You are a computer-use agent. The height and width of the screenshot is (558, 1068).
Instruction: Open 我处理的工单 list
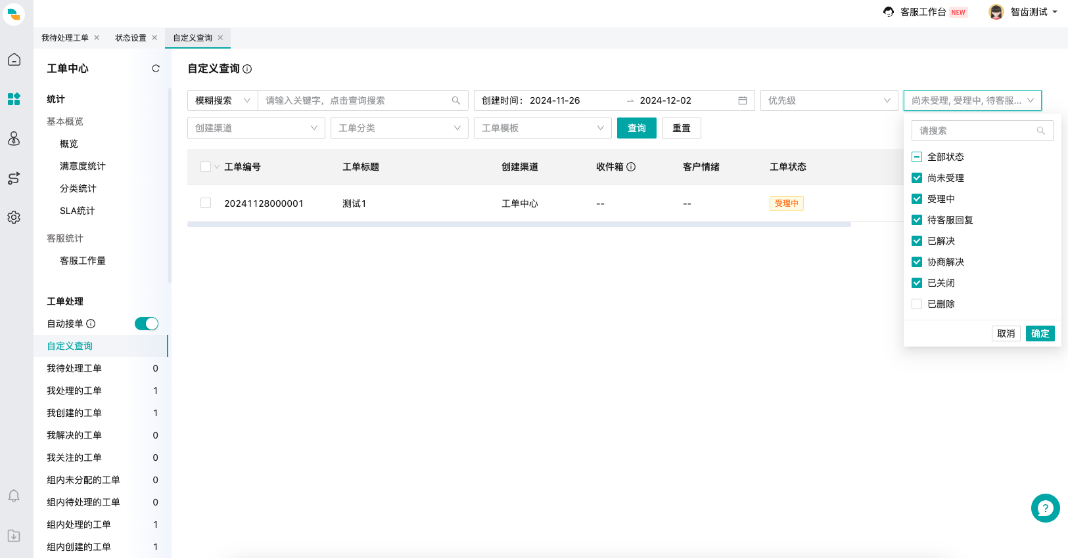(101, 391)
